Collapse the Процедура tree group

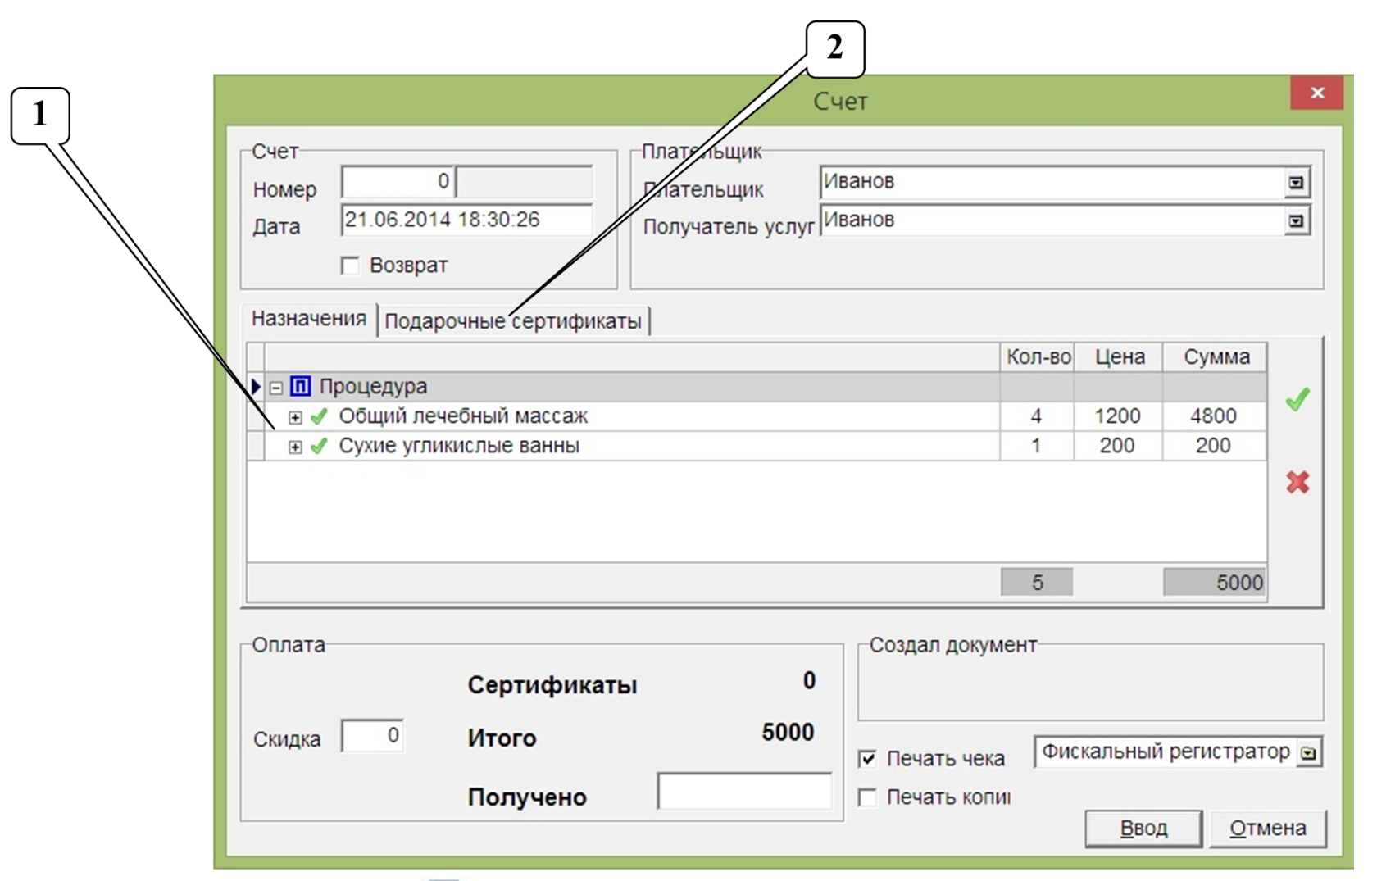tap(277, 387)
